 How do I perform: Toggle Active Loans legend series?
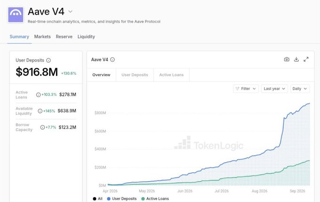[155, 199]
